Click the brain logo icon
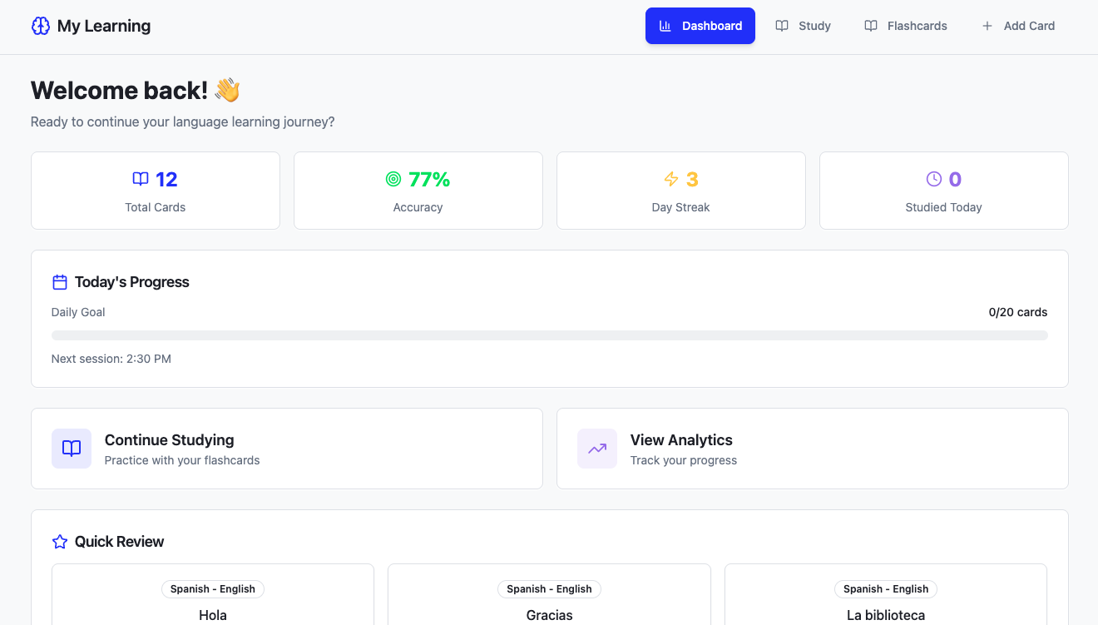The width and height of the screenshot is (1098, 625). coord(41,26)
